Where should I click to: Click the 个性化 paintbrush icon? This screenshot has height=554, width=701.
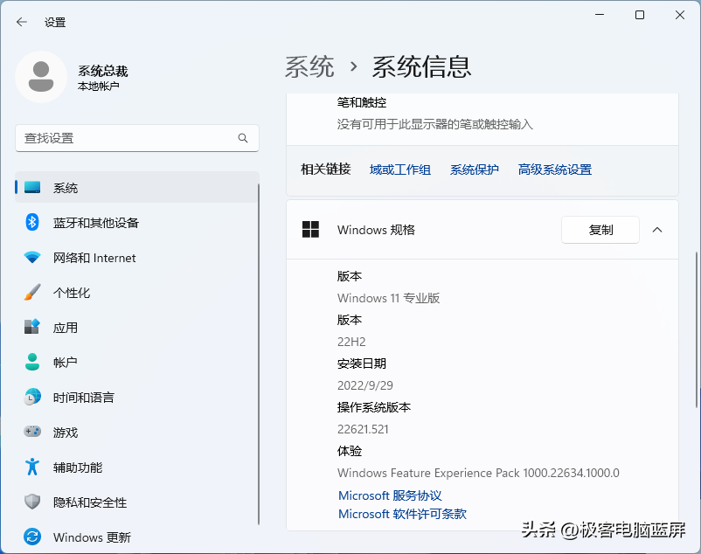(32, 292)
